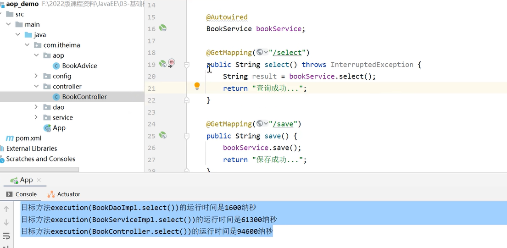Expand the config package
The height and width of the screenshot is (248, 507).
37,76
